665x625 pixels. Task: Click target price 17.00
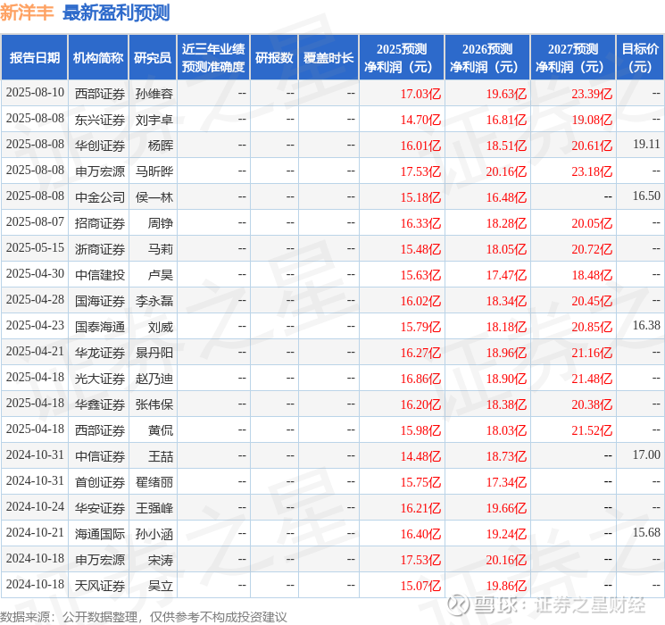[x=646, y=454]
